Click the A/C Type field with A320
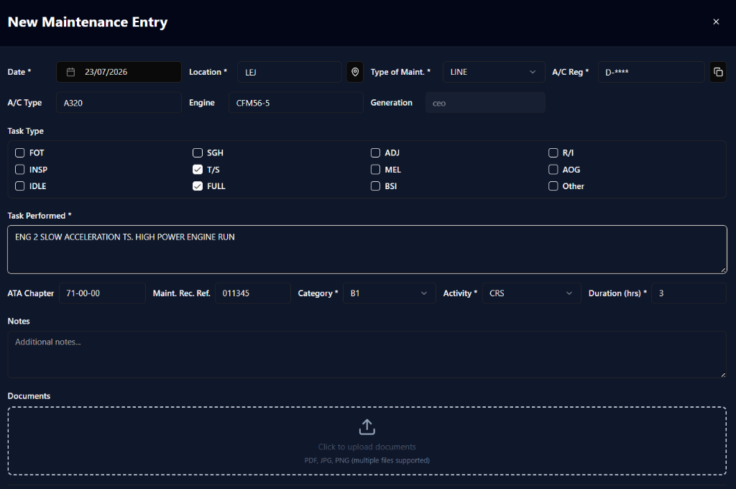736x489 pixels. [x=119, y=102]
